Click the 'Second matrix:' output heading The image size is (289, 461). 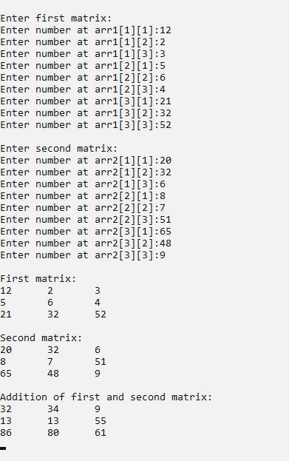(41, 338)
